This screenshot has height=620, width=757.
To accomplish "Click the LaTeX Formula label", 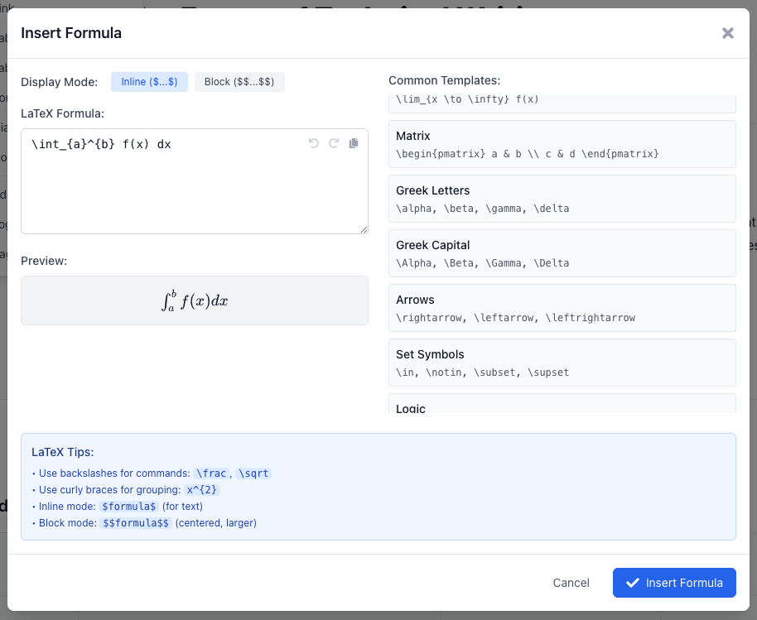I will click(62, 113).
